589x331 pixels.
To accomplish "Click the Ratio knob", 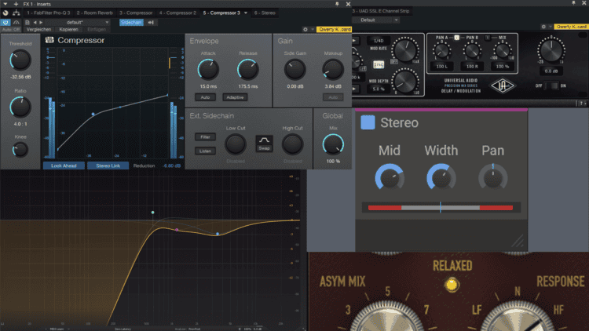I will pos(20,107).
